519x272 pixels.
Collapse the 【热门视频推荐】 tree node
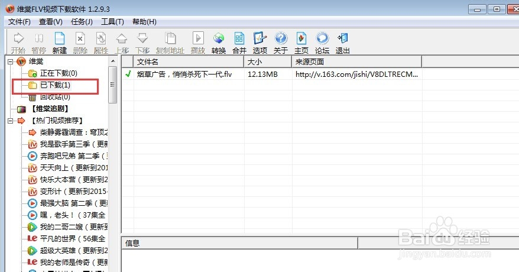click(x=11, y=121)
